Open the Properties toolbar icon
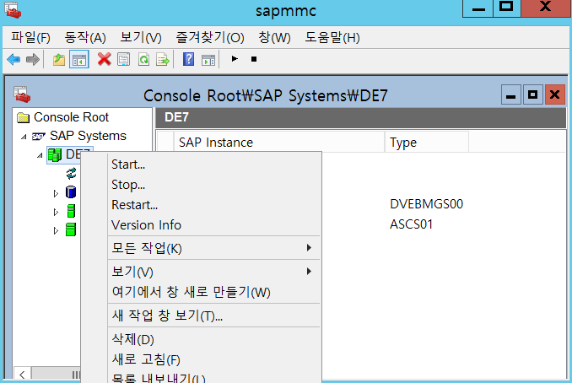This screenshot has width=572, height=383. (x=124, y=59)
